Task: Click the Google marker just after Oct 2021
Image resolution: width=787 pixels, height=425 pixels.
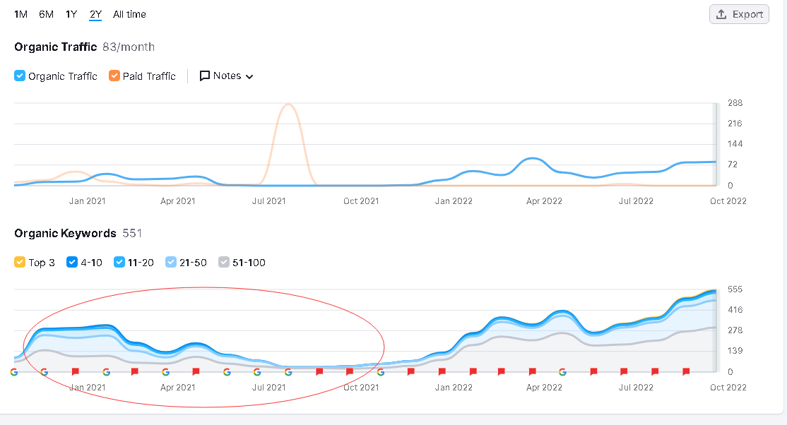Action: pos(381,371)
